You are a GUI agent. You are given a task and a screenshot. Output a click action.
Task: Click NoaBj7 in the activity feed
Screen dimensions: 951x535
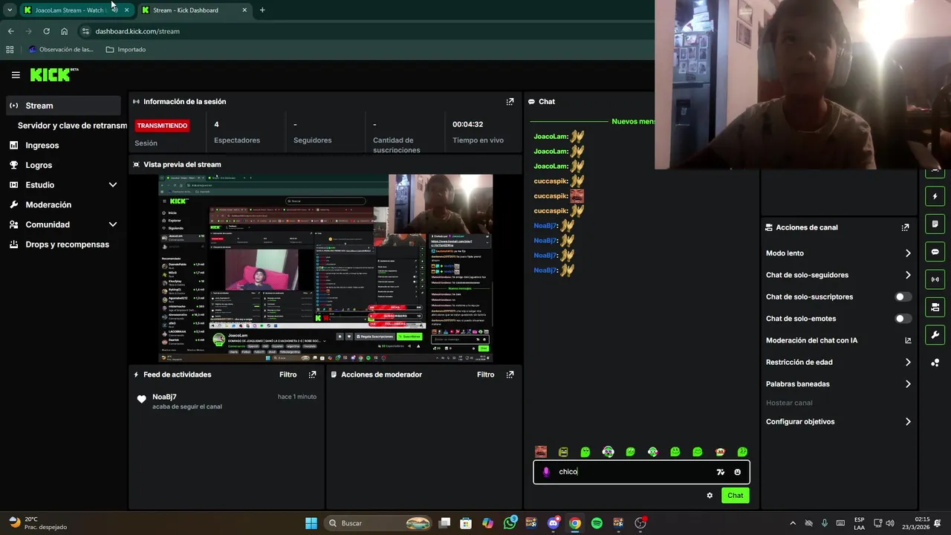point(164,397)
